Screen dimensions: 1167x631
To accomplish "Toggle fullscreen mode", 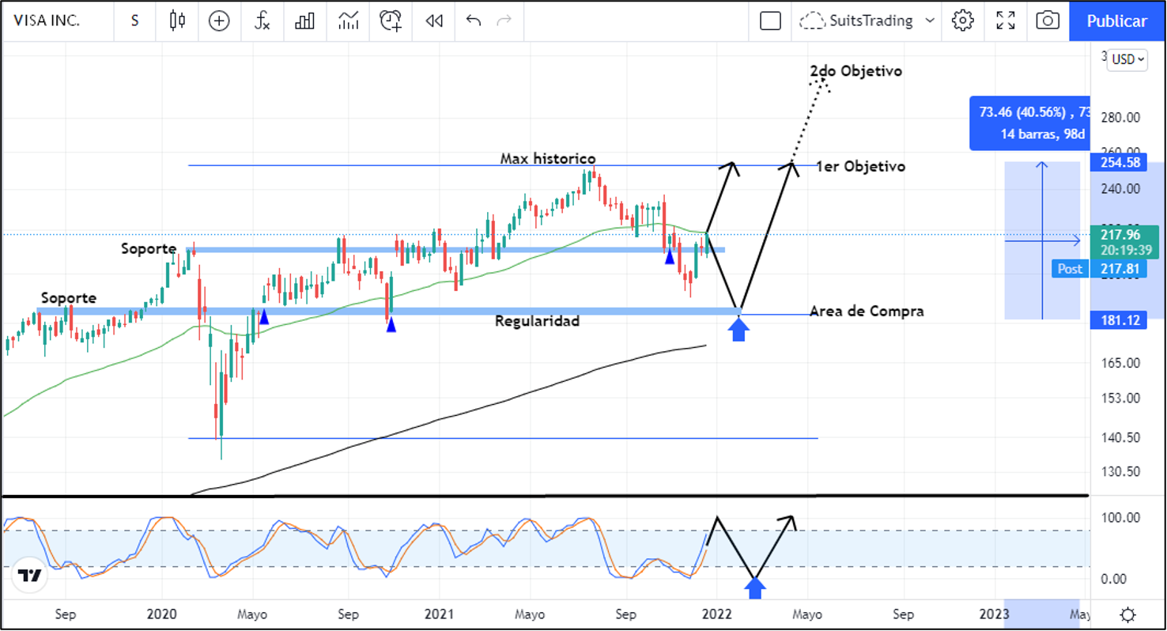I will (x=1005, y=21).
